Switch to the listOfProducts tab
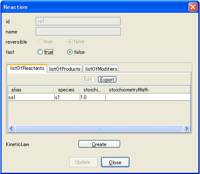 [x=65, y=69]
